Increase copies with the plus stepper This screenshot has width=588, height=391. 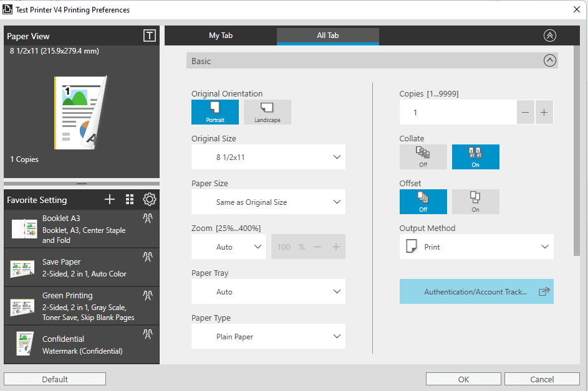[544, 112]
